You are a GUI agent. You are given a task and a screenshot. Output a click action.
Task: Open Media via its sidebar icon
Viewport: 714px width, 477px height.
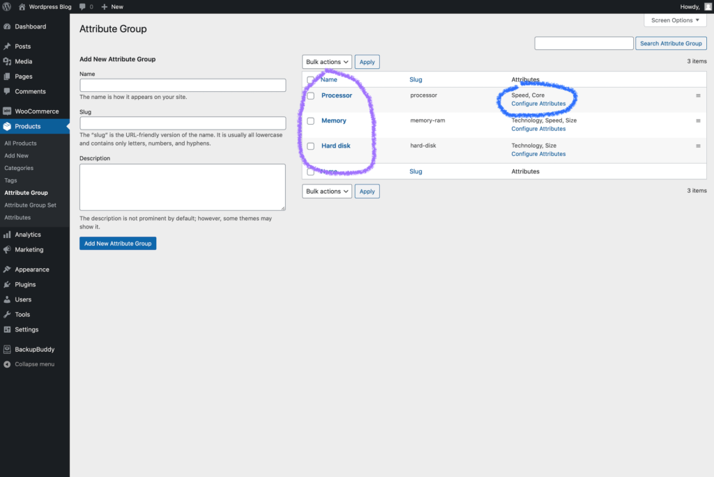7,61
